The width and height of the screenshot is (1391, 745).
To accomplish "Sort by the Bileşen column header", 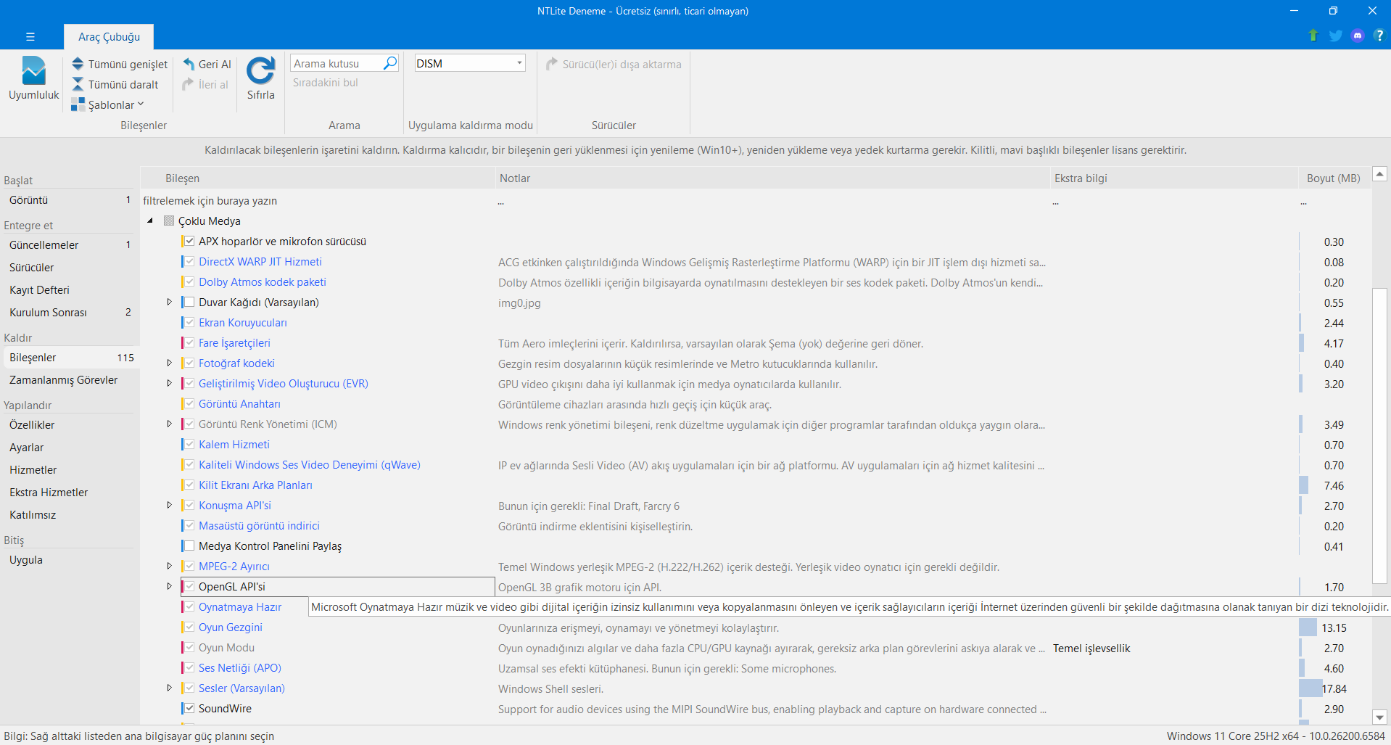I will click(x=318, y=178).
